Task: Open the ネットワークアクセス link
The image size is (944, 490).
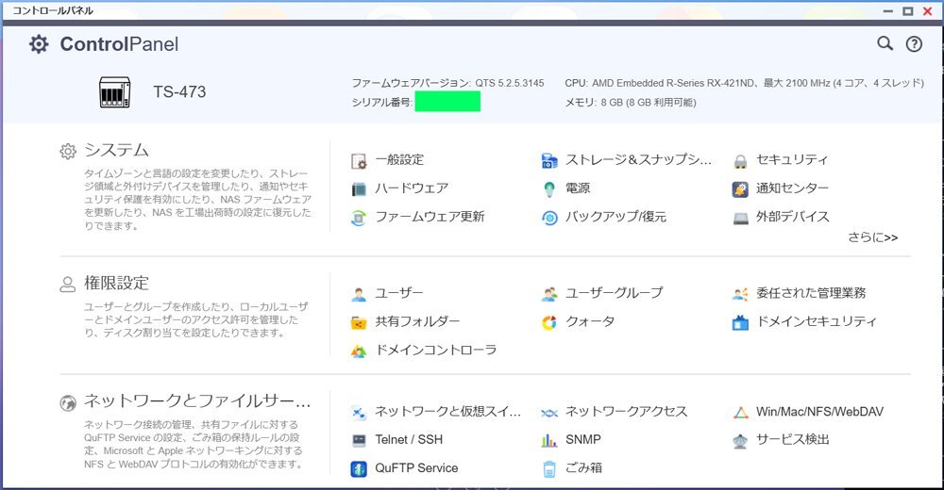Action: pos(626,411)
